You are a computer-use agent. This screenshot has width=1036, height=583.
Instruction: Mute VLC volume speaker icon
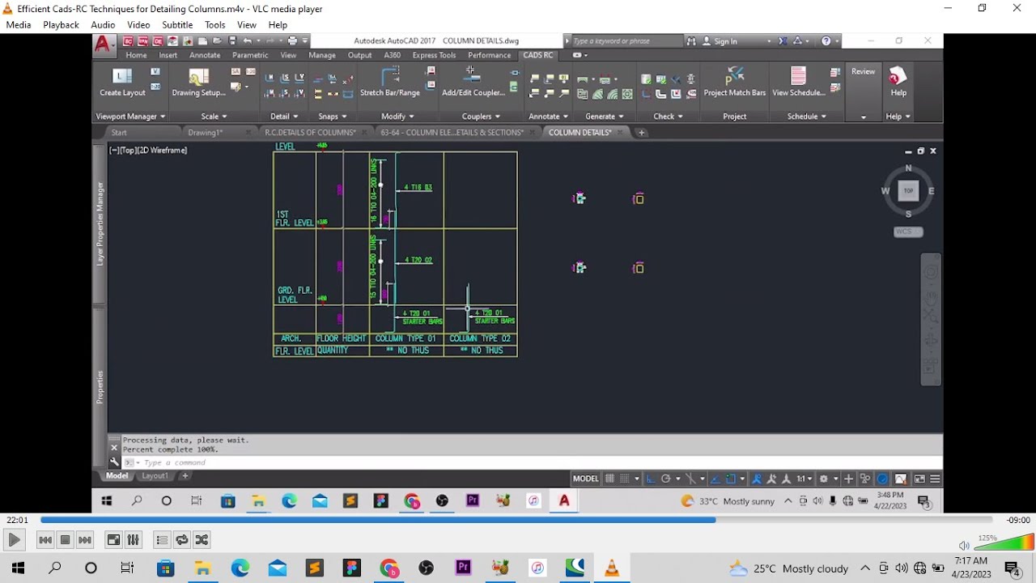point(963,546)
